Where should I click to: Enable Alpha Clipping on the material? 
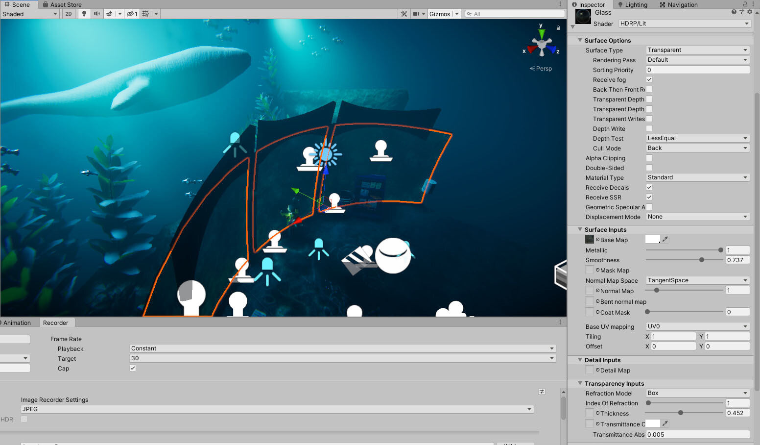pos(649,158)
